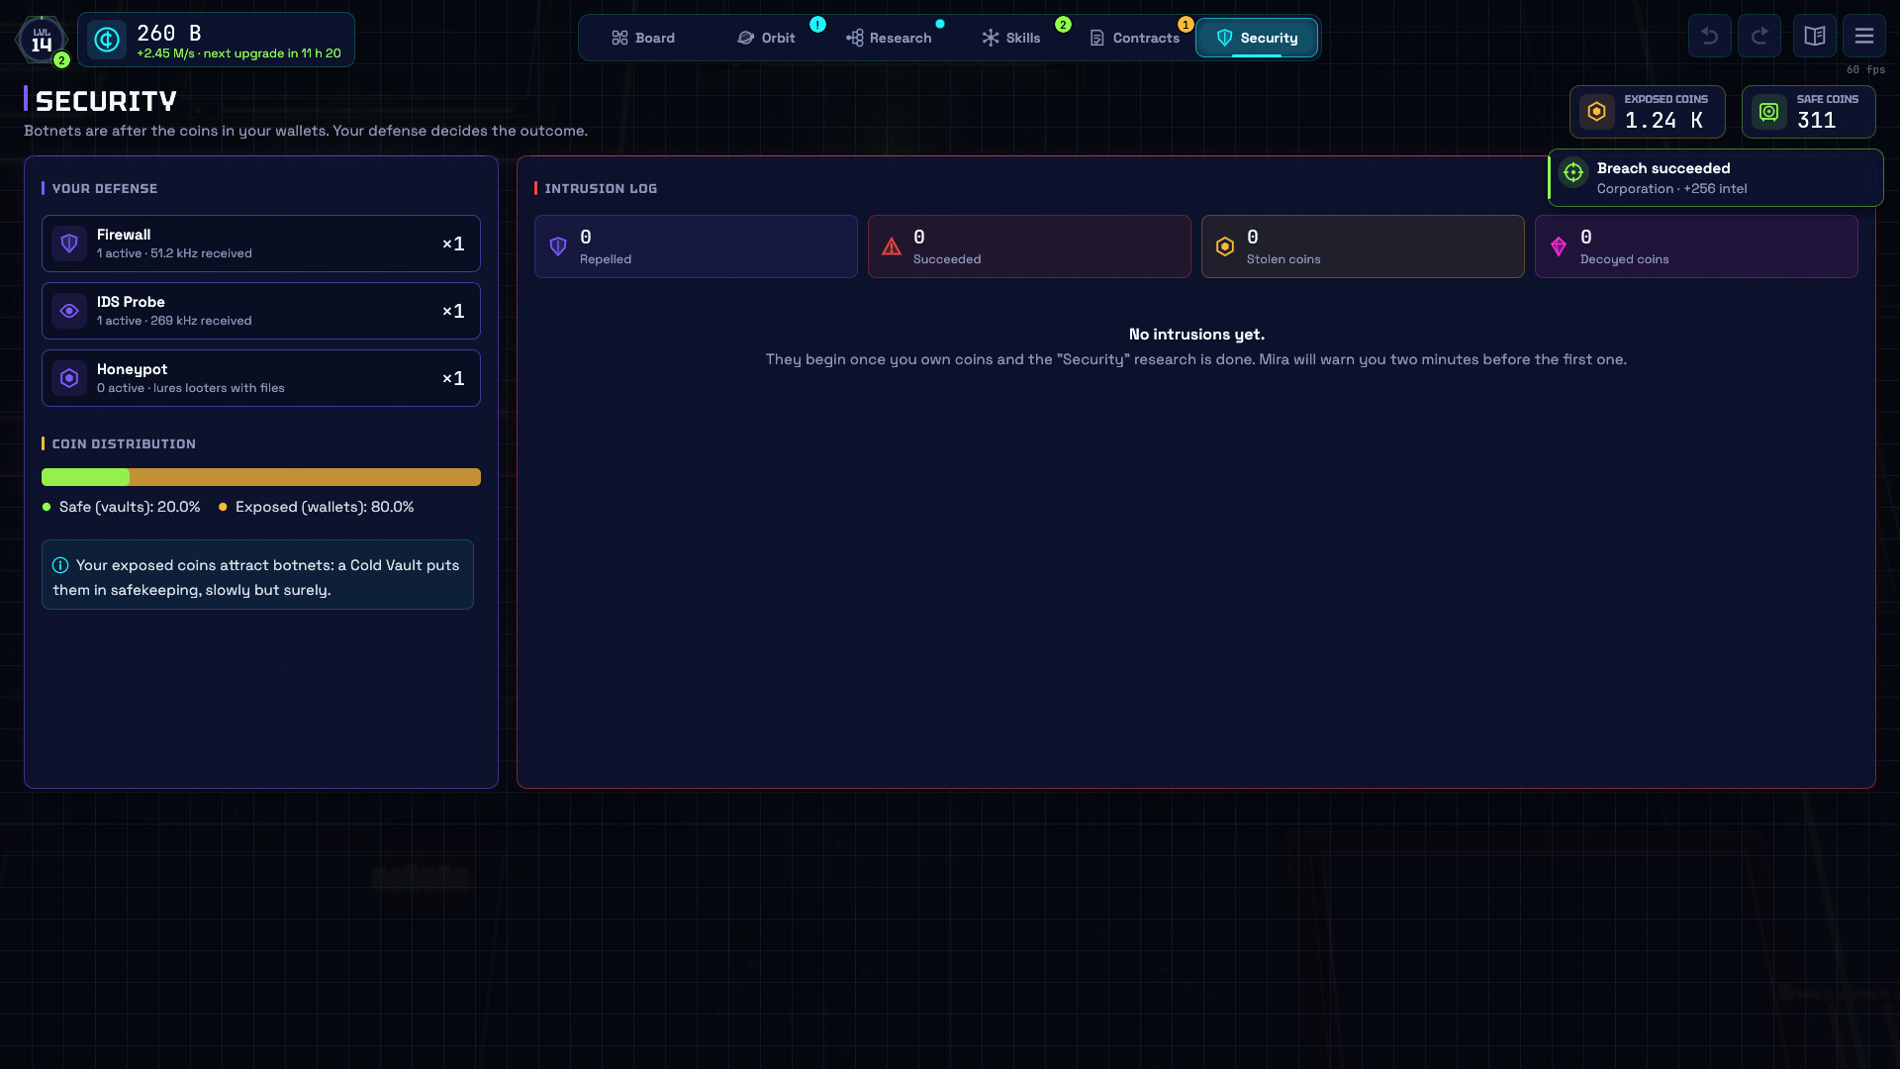Click the 'No intrusions yet.' message
Viewport: 1900px width, 1069px height.
tap(1196, 335)
